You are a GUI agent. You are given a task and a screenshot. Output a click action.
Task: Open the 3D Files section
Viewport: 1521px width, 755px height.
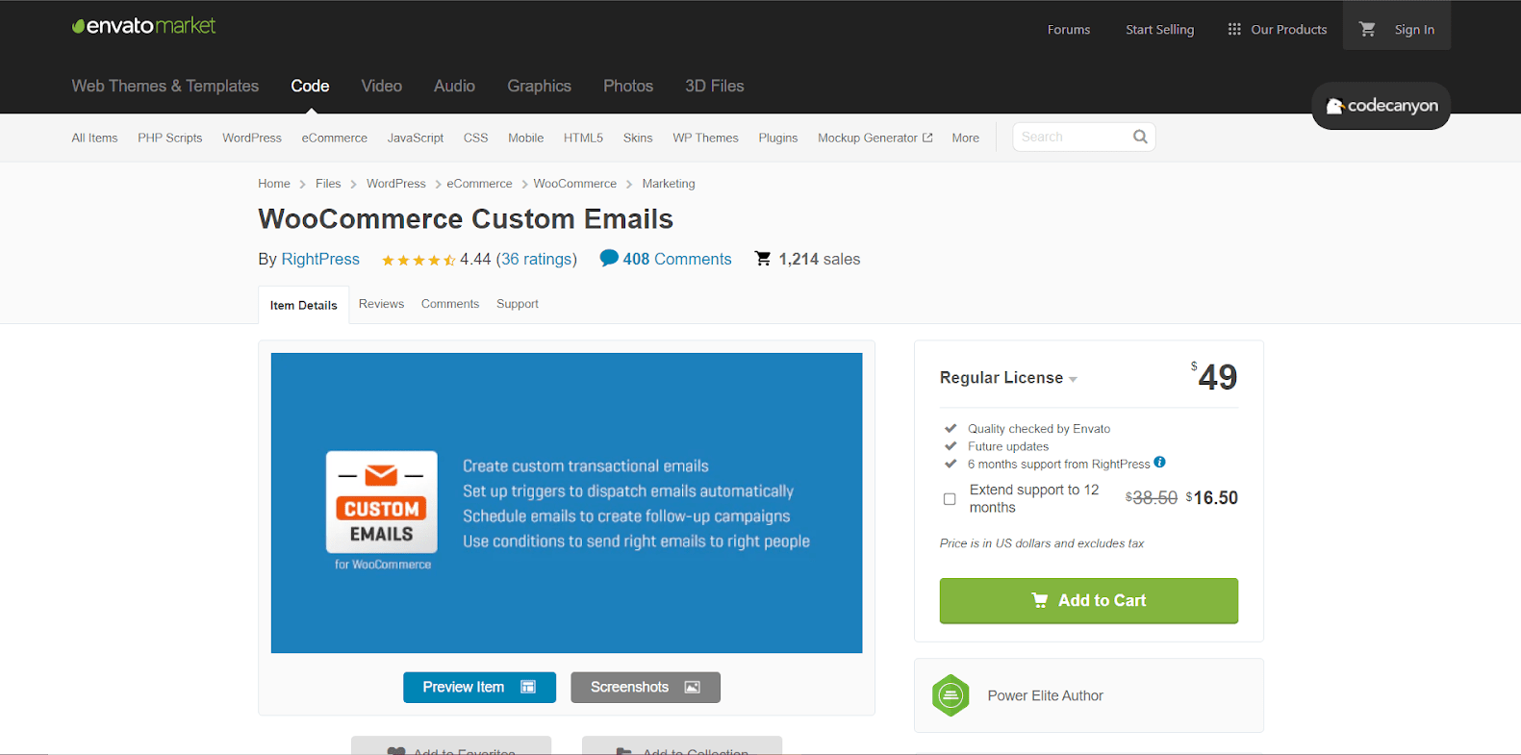coord(715,86)
